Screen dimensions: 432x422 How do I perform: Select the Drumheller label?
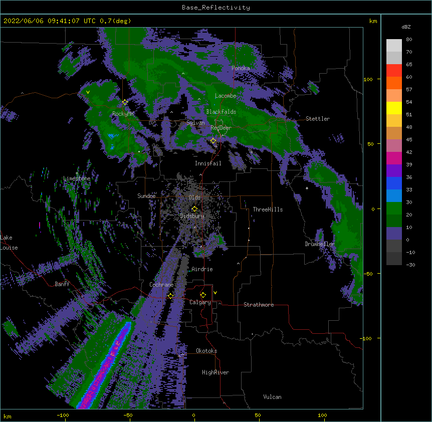pyautogui.click(x=320, y=244)
